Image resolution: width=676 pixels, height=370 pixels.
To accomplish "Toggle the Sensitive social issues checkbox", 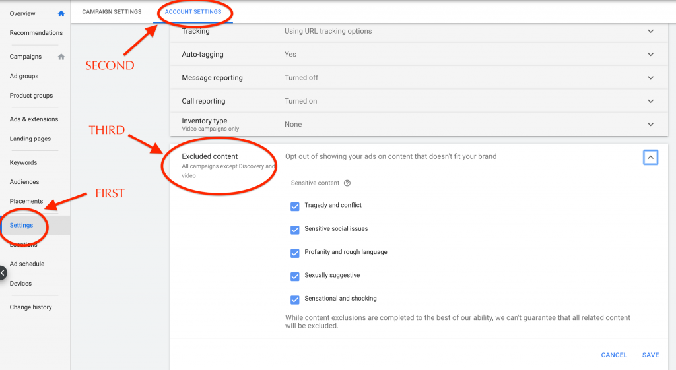I will point(295,230).
